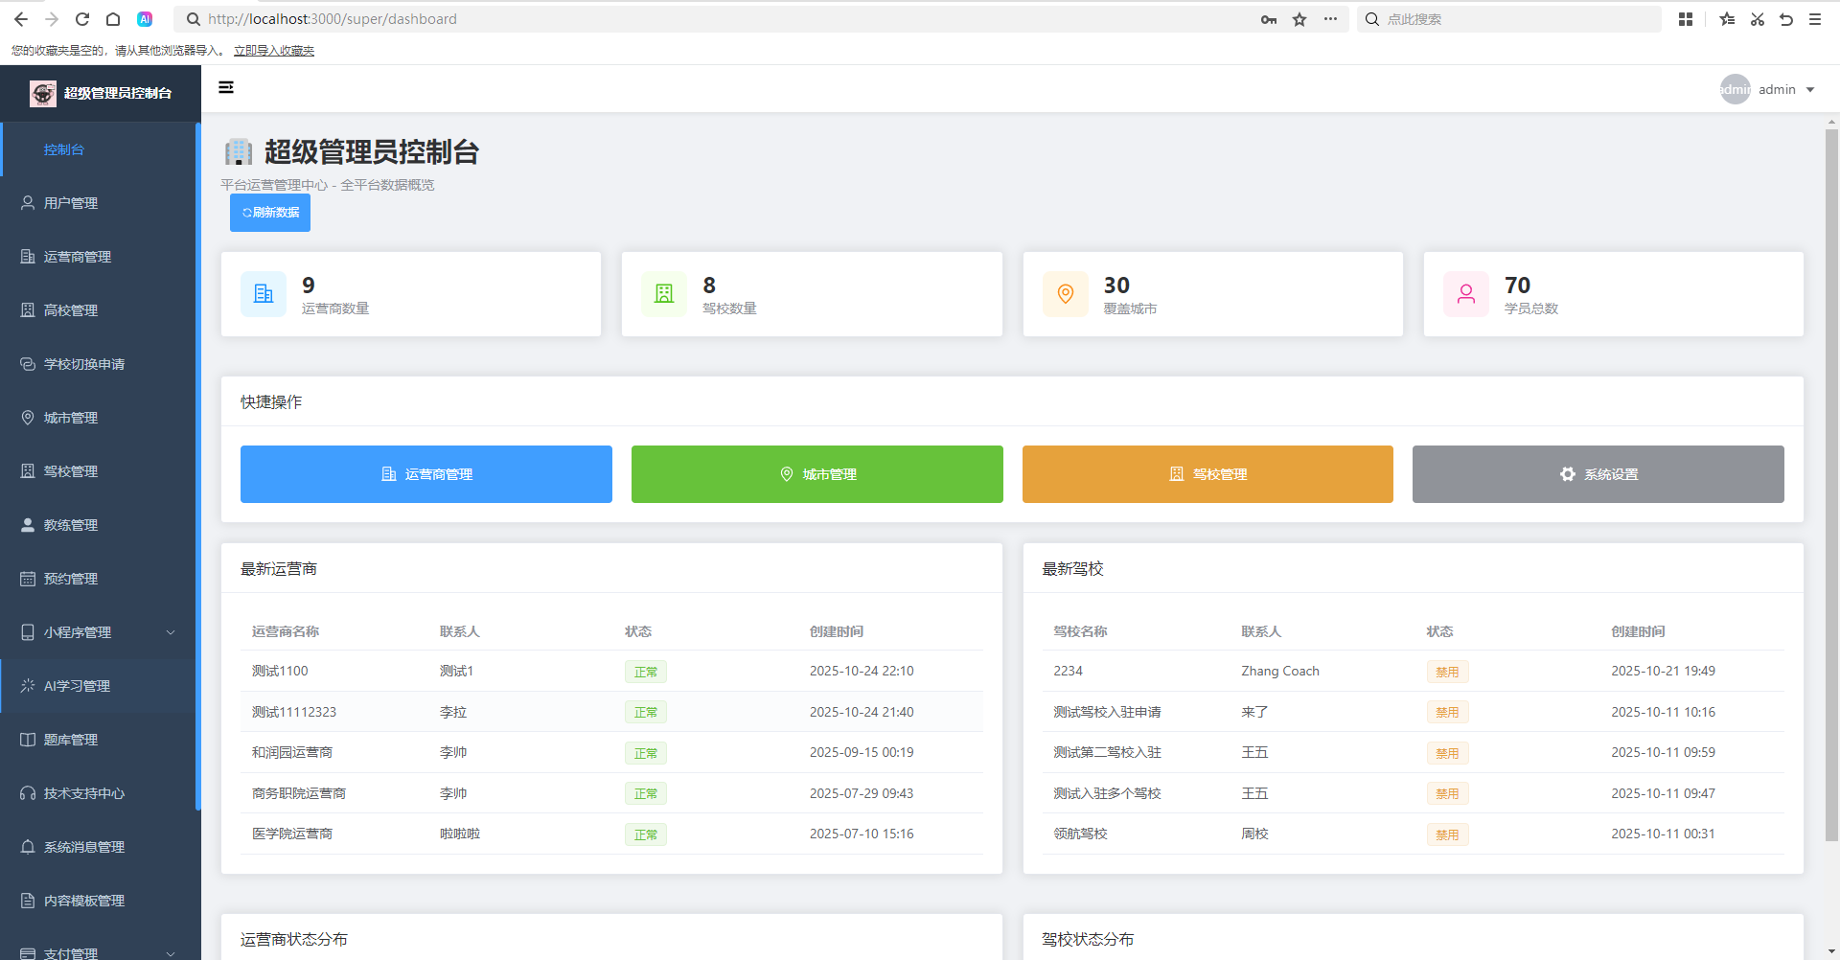This screenshot has height=960, width=1840.
Task: Click the green 城市管理 quick action button
Action: pyautogui.click(x=816, y=474)
